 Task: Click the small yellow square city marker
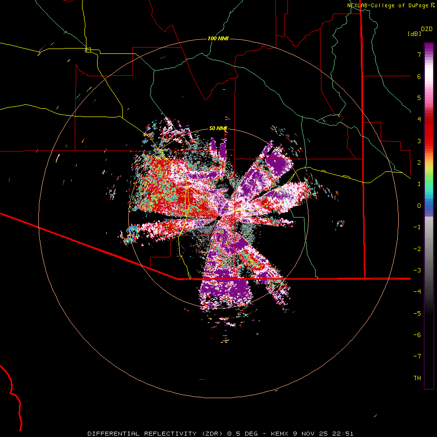(x=88, y=50)
